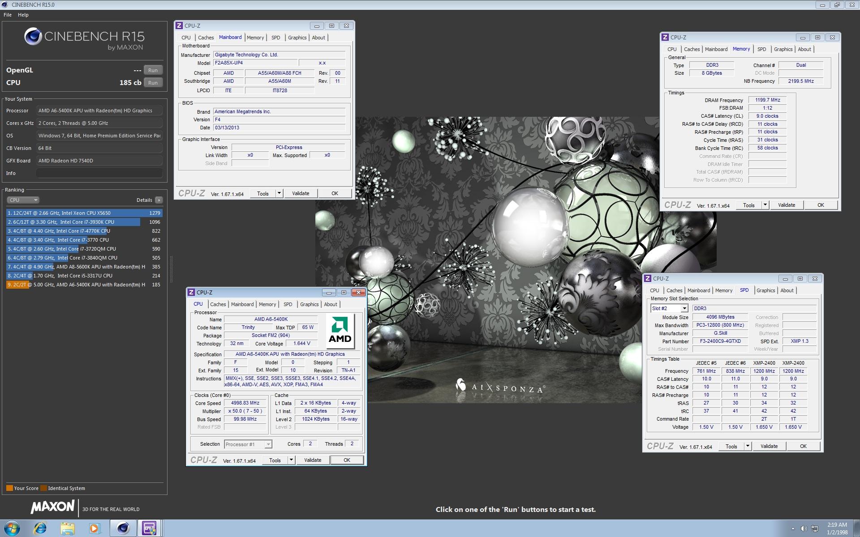This screenshot has height=537, width=860.
Task: Open Cinebench File menu
Action: point(8,15)
